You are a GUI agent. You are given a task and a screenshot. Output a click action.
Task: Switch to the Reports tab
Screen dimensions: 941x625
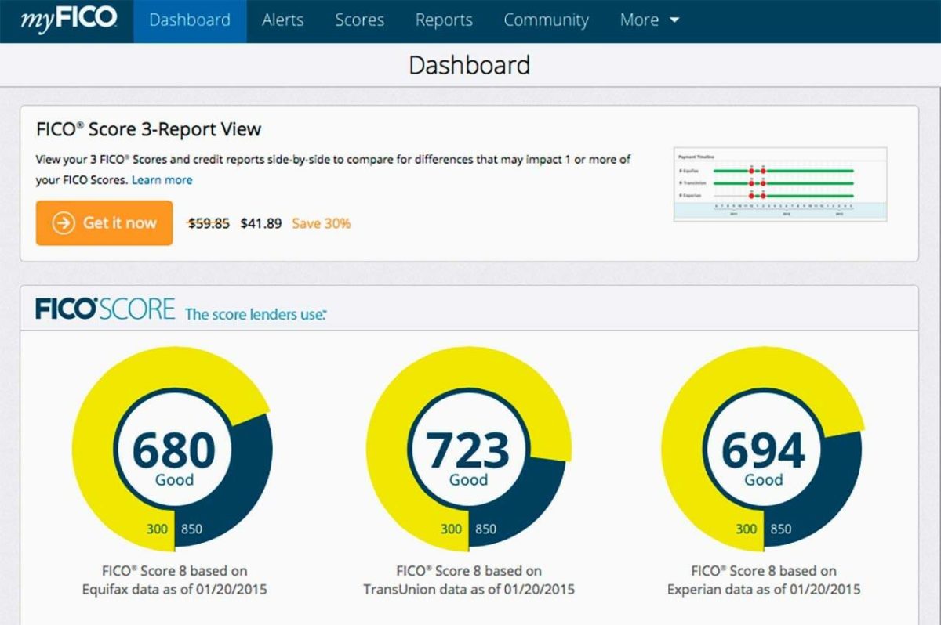click(x=444, y=20)
